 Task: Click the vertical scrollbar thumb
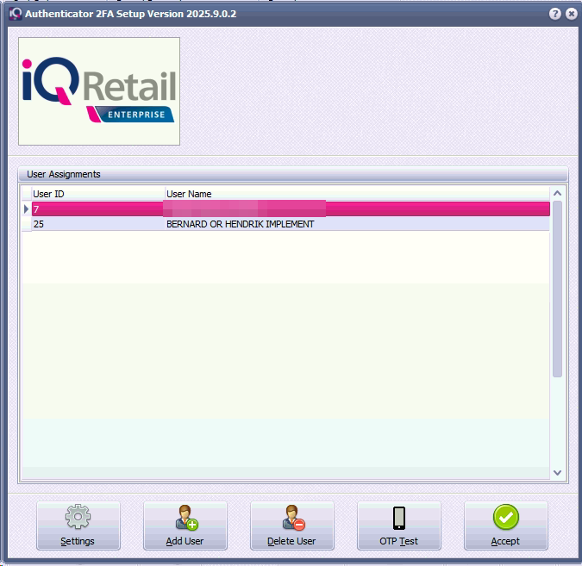(x=557, y=289)
